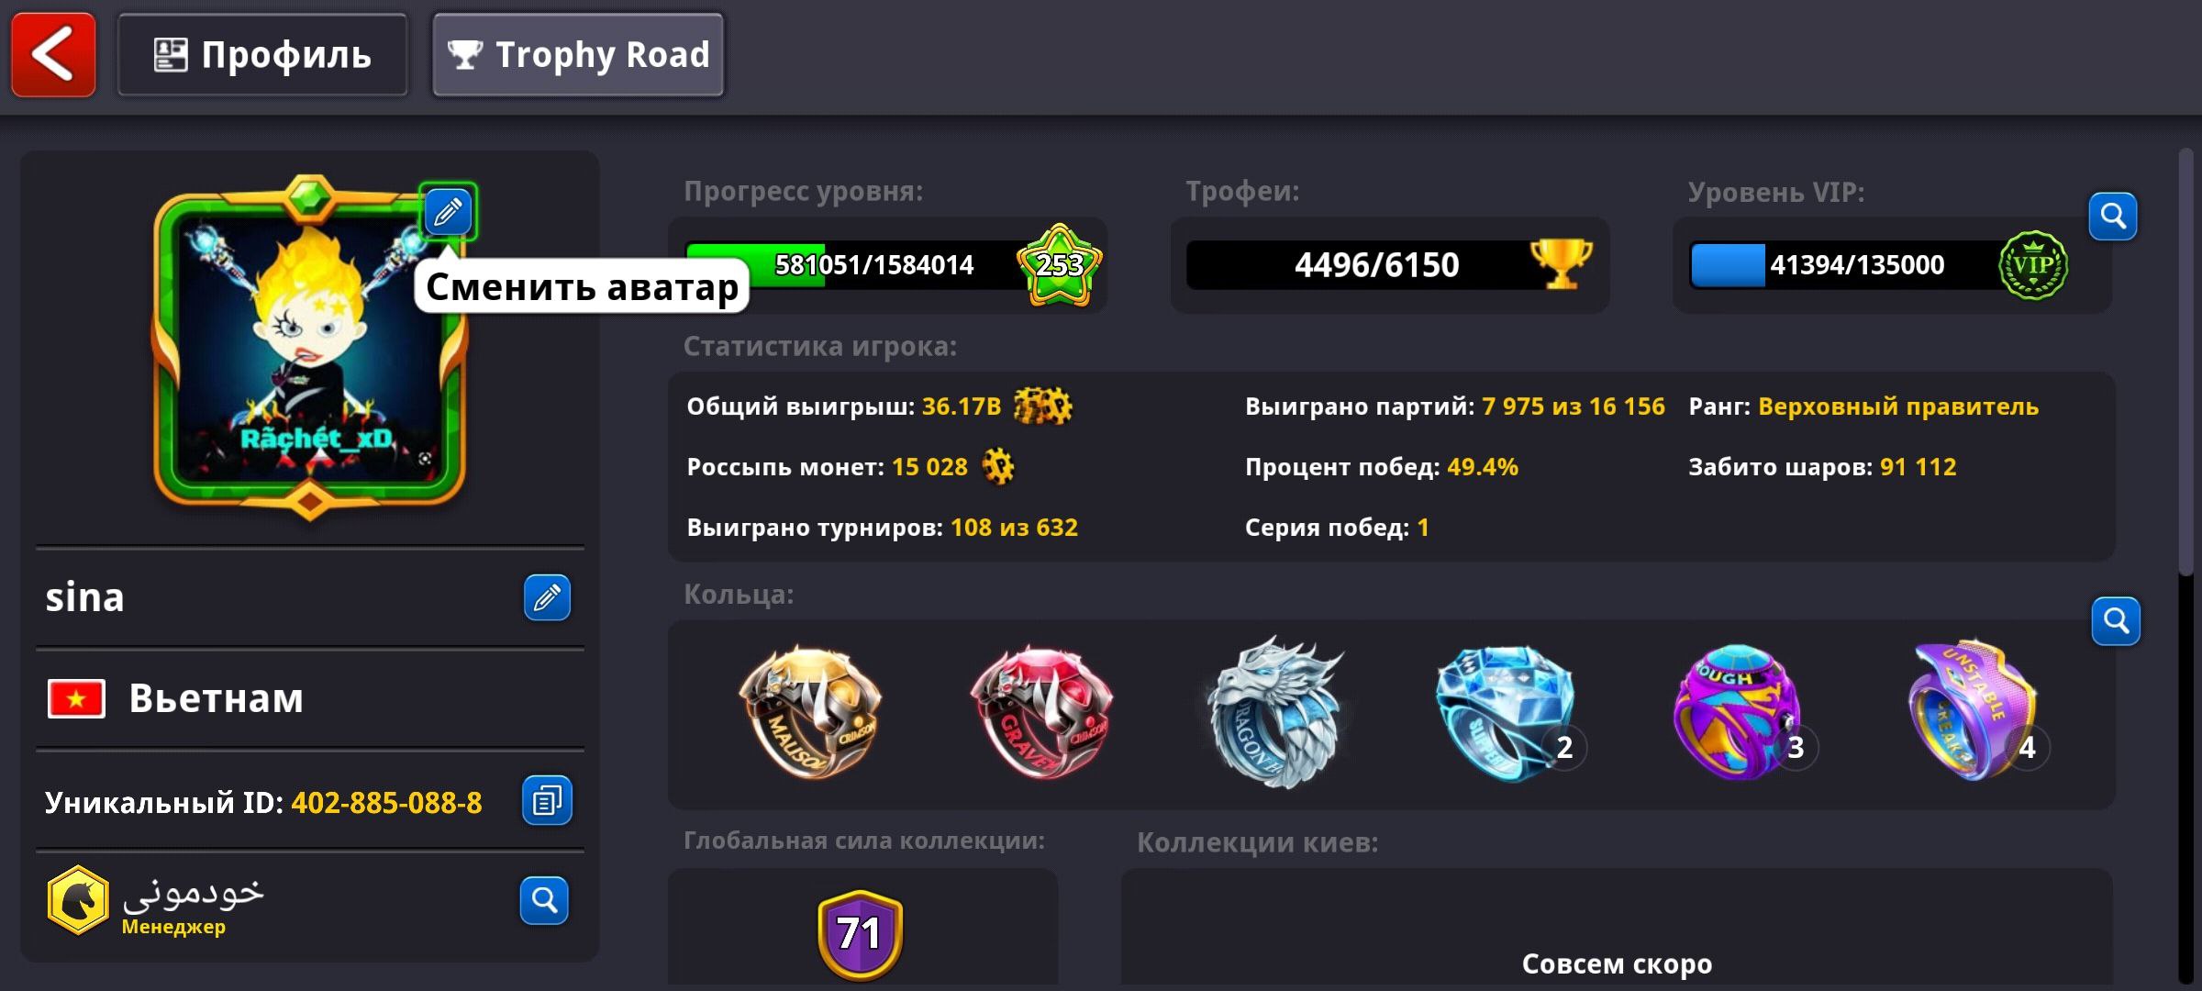2202x991 pixels.
Task: Edit the player name sina
Action: pos(547,598)
